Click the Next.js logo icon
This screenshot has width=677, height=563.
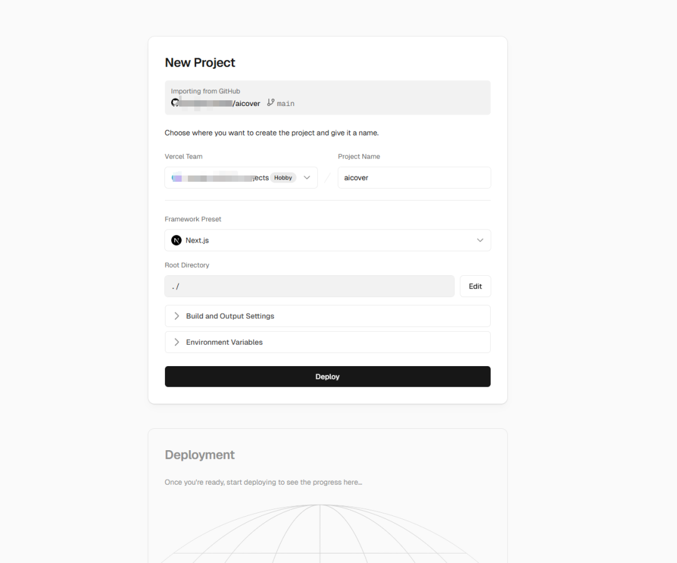[176, 240]
